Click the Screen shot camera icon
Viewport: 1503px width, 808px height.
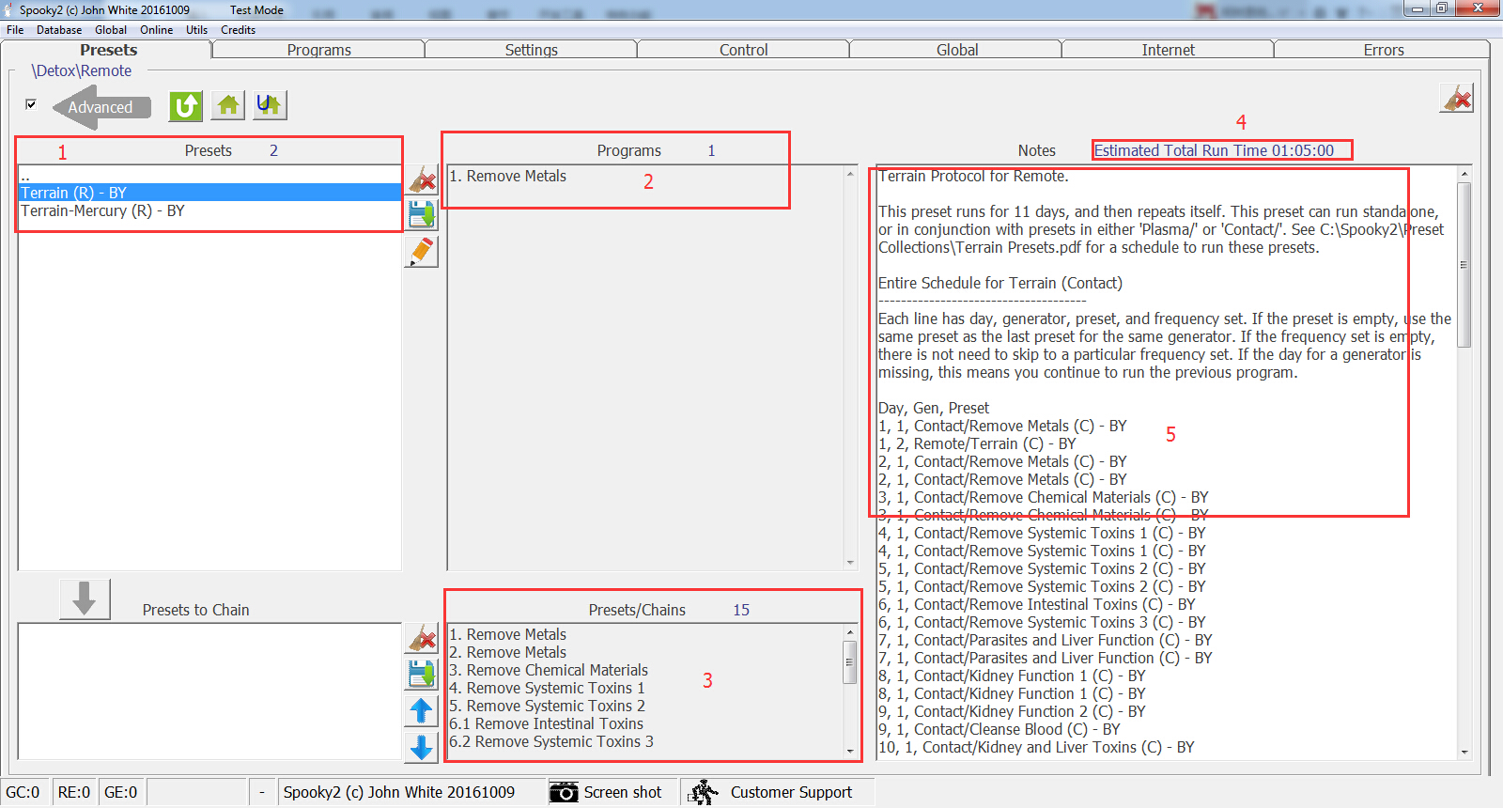pyautogui.click(x=564, y=792)
